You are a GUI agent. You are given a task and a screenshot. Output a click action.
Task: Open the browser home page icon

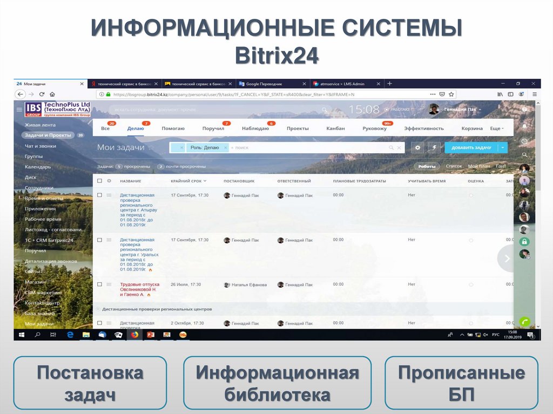[52, 94]
